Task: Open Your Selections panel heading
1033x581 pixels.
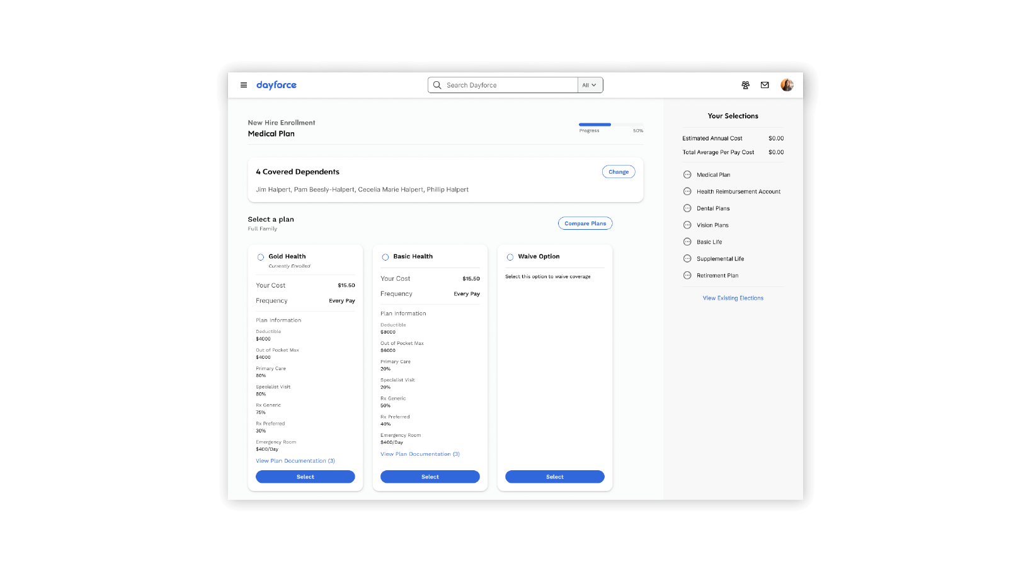Action: click(x=733, y=116)
